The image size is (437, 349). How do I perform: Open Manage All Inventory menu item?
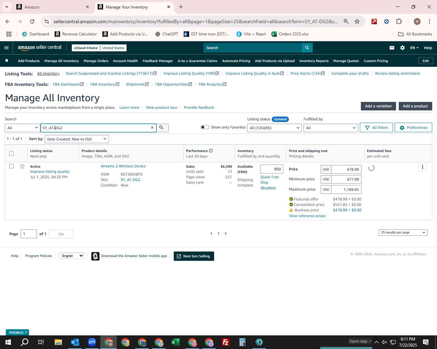pyautogui.click(x=61, y=61)
